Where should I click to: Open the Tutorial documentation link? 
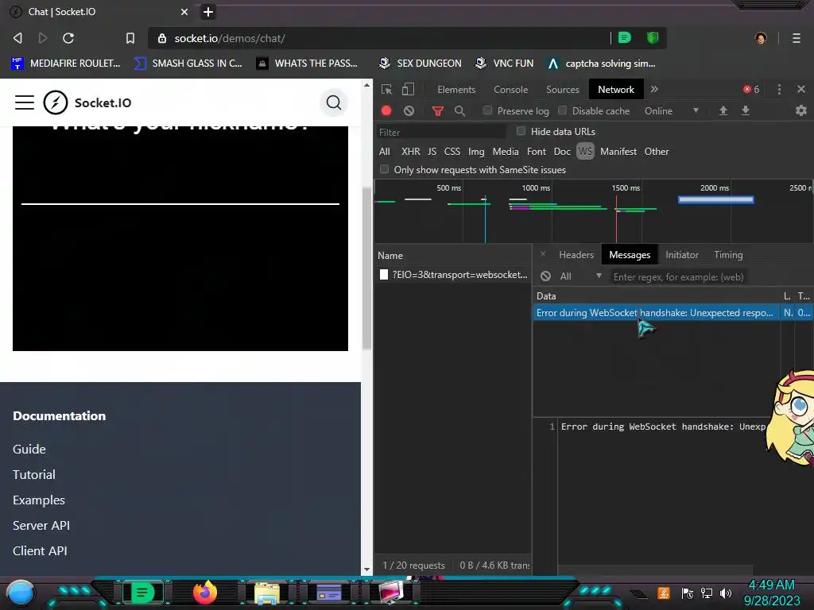(33, 475)
